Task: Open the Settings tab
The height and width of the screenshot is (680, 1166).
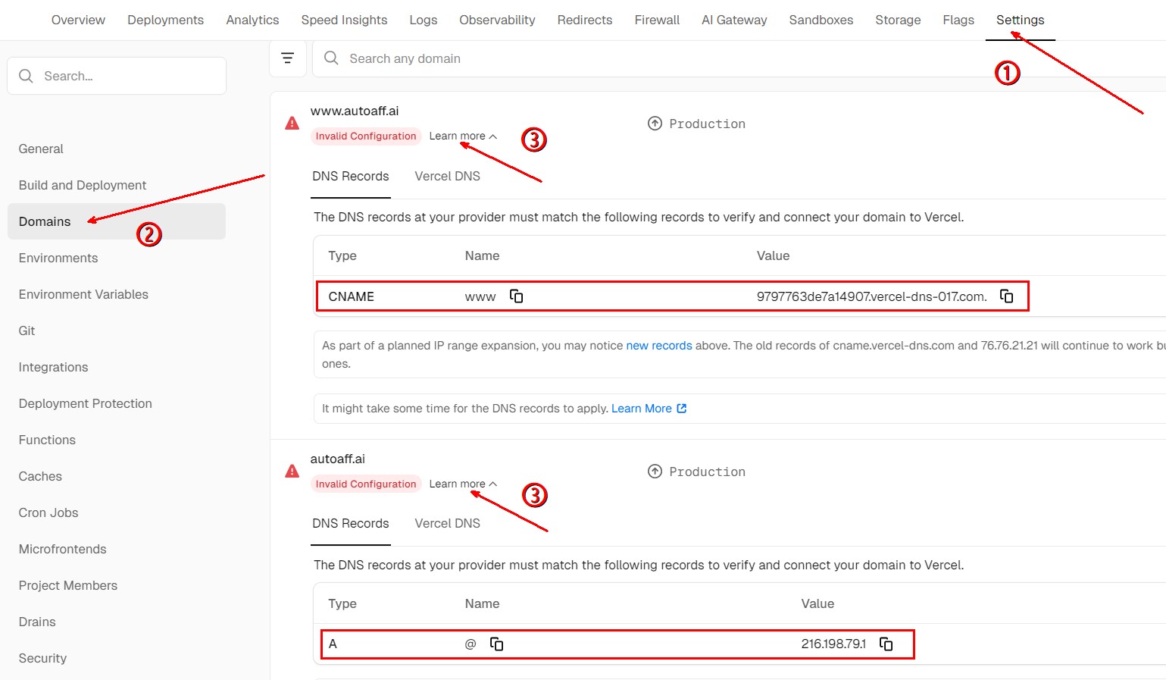Action: pyautogui.click(x=1020, y=20)
